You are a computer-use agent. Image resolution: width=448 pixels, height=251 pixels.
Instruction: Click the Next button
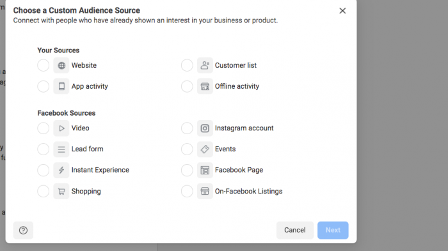coord(333,230)
